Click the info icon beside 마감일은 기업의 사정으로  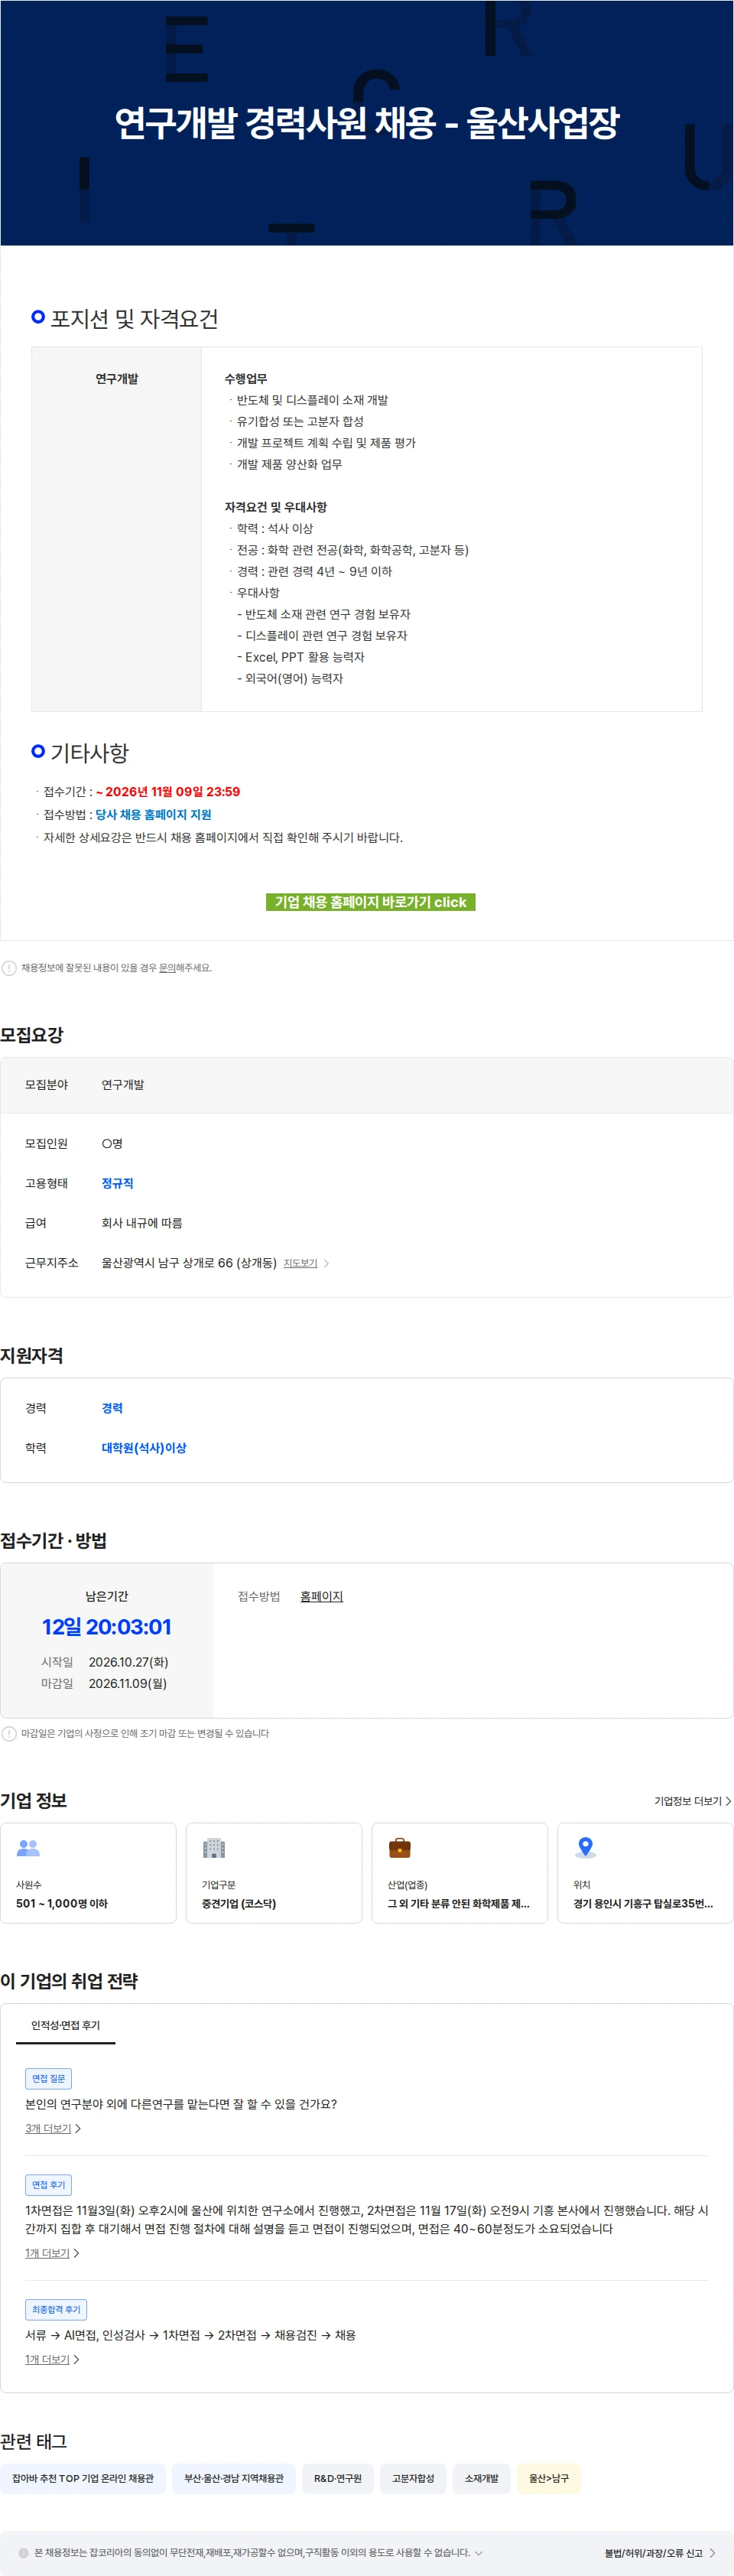point(9,1733)
